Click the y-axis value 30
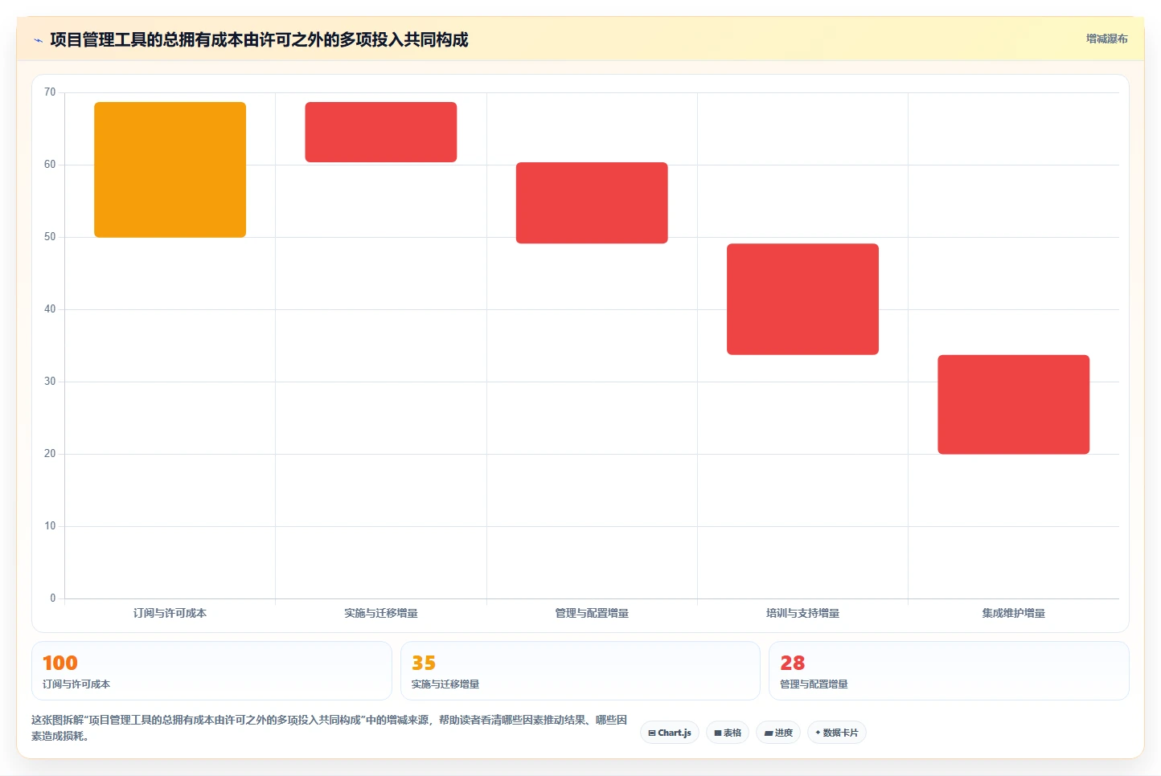The image size is (1161, 776). tap(50, 382)
